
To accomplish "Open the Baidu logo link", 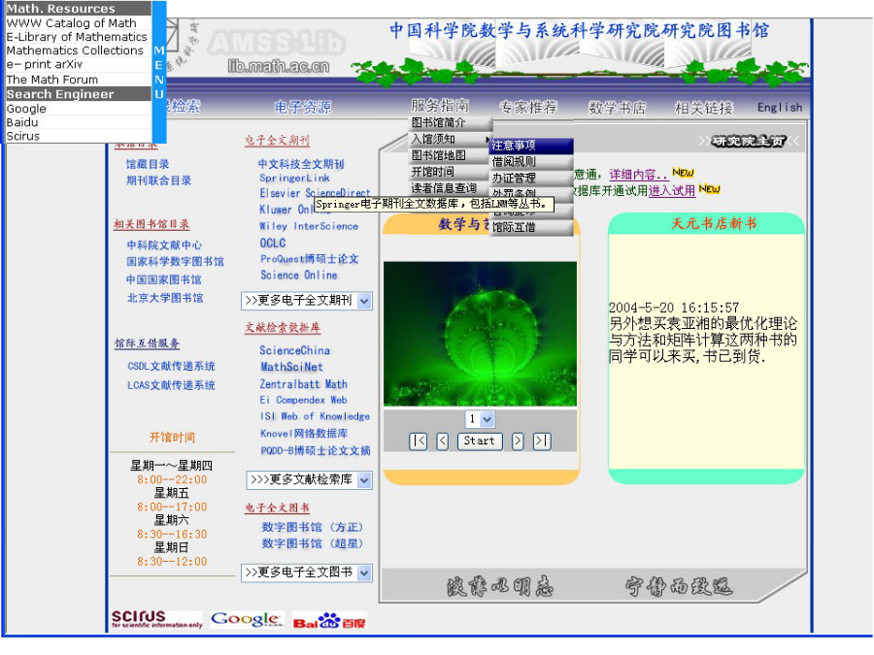I will pyautogui.click(x=329, y=620).
